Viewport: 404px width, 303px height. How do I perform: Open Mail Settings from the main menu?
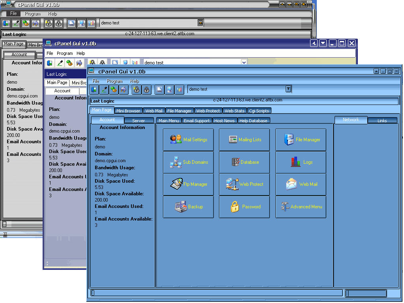pyautogui.click(x=188, y=140)
